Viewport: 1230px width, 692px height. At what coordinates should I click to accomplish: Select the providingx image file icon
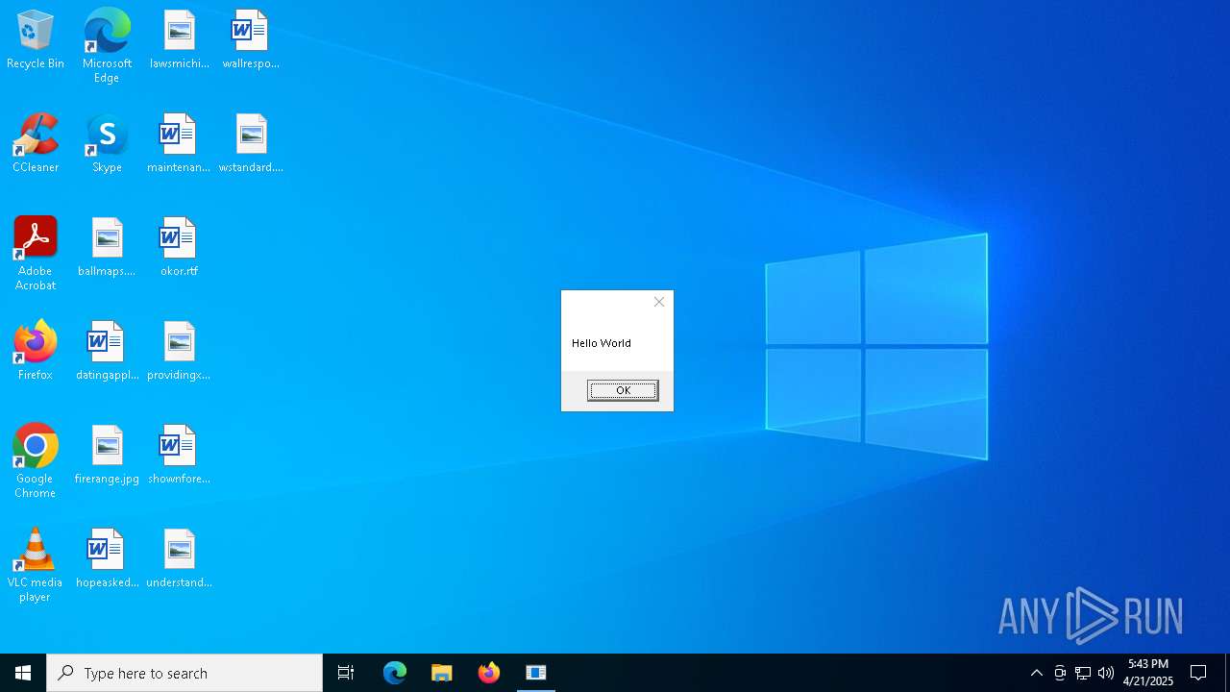point(179,352)
